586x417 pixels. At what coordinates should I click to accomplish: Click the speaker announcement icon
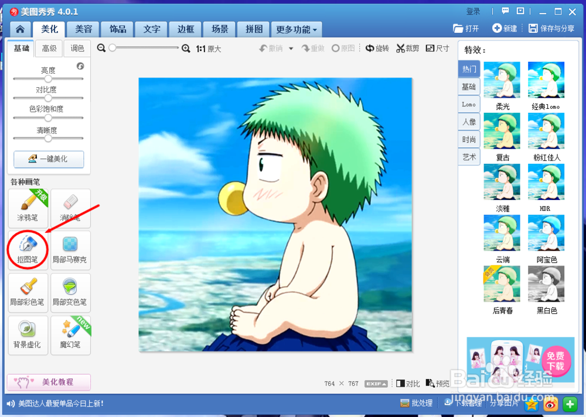[11, 404]
